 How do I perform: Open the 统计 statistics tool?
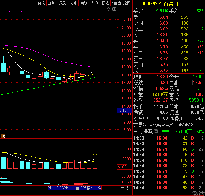coord(73,3)
